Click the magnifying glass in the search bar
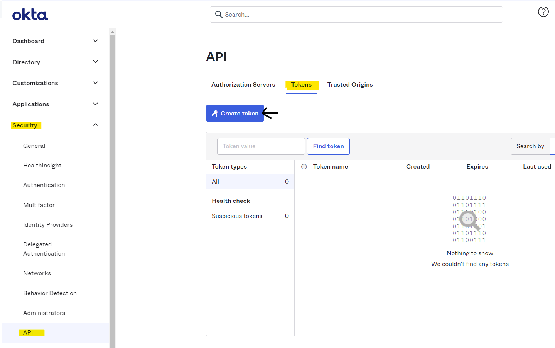555x348 pixels. pyautogui.click(x=219, y=14)
